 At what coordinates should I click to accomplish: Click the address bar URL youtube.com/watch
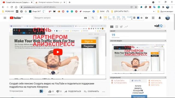[39, 7]
